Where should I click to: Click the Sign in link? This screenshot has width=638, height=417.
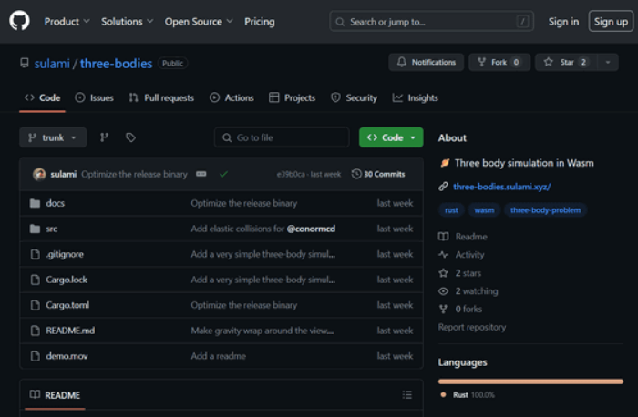(x=563, y=22)
